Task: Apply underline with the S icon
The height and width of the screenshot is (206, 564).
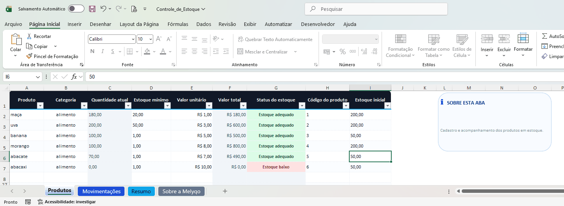Action: click(x=112, y=51)
